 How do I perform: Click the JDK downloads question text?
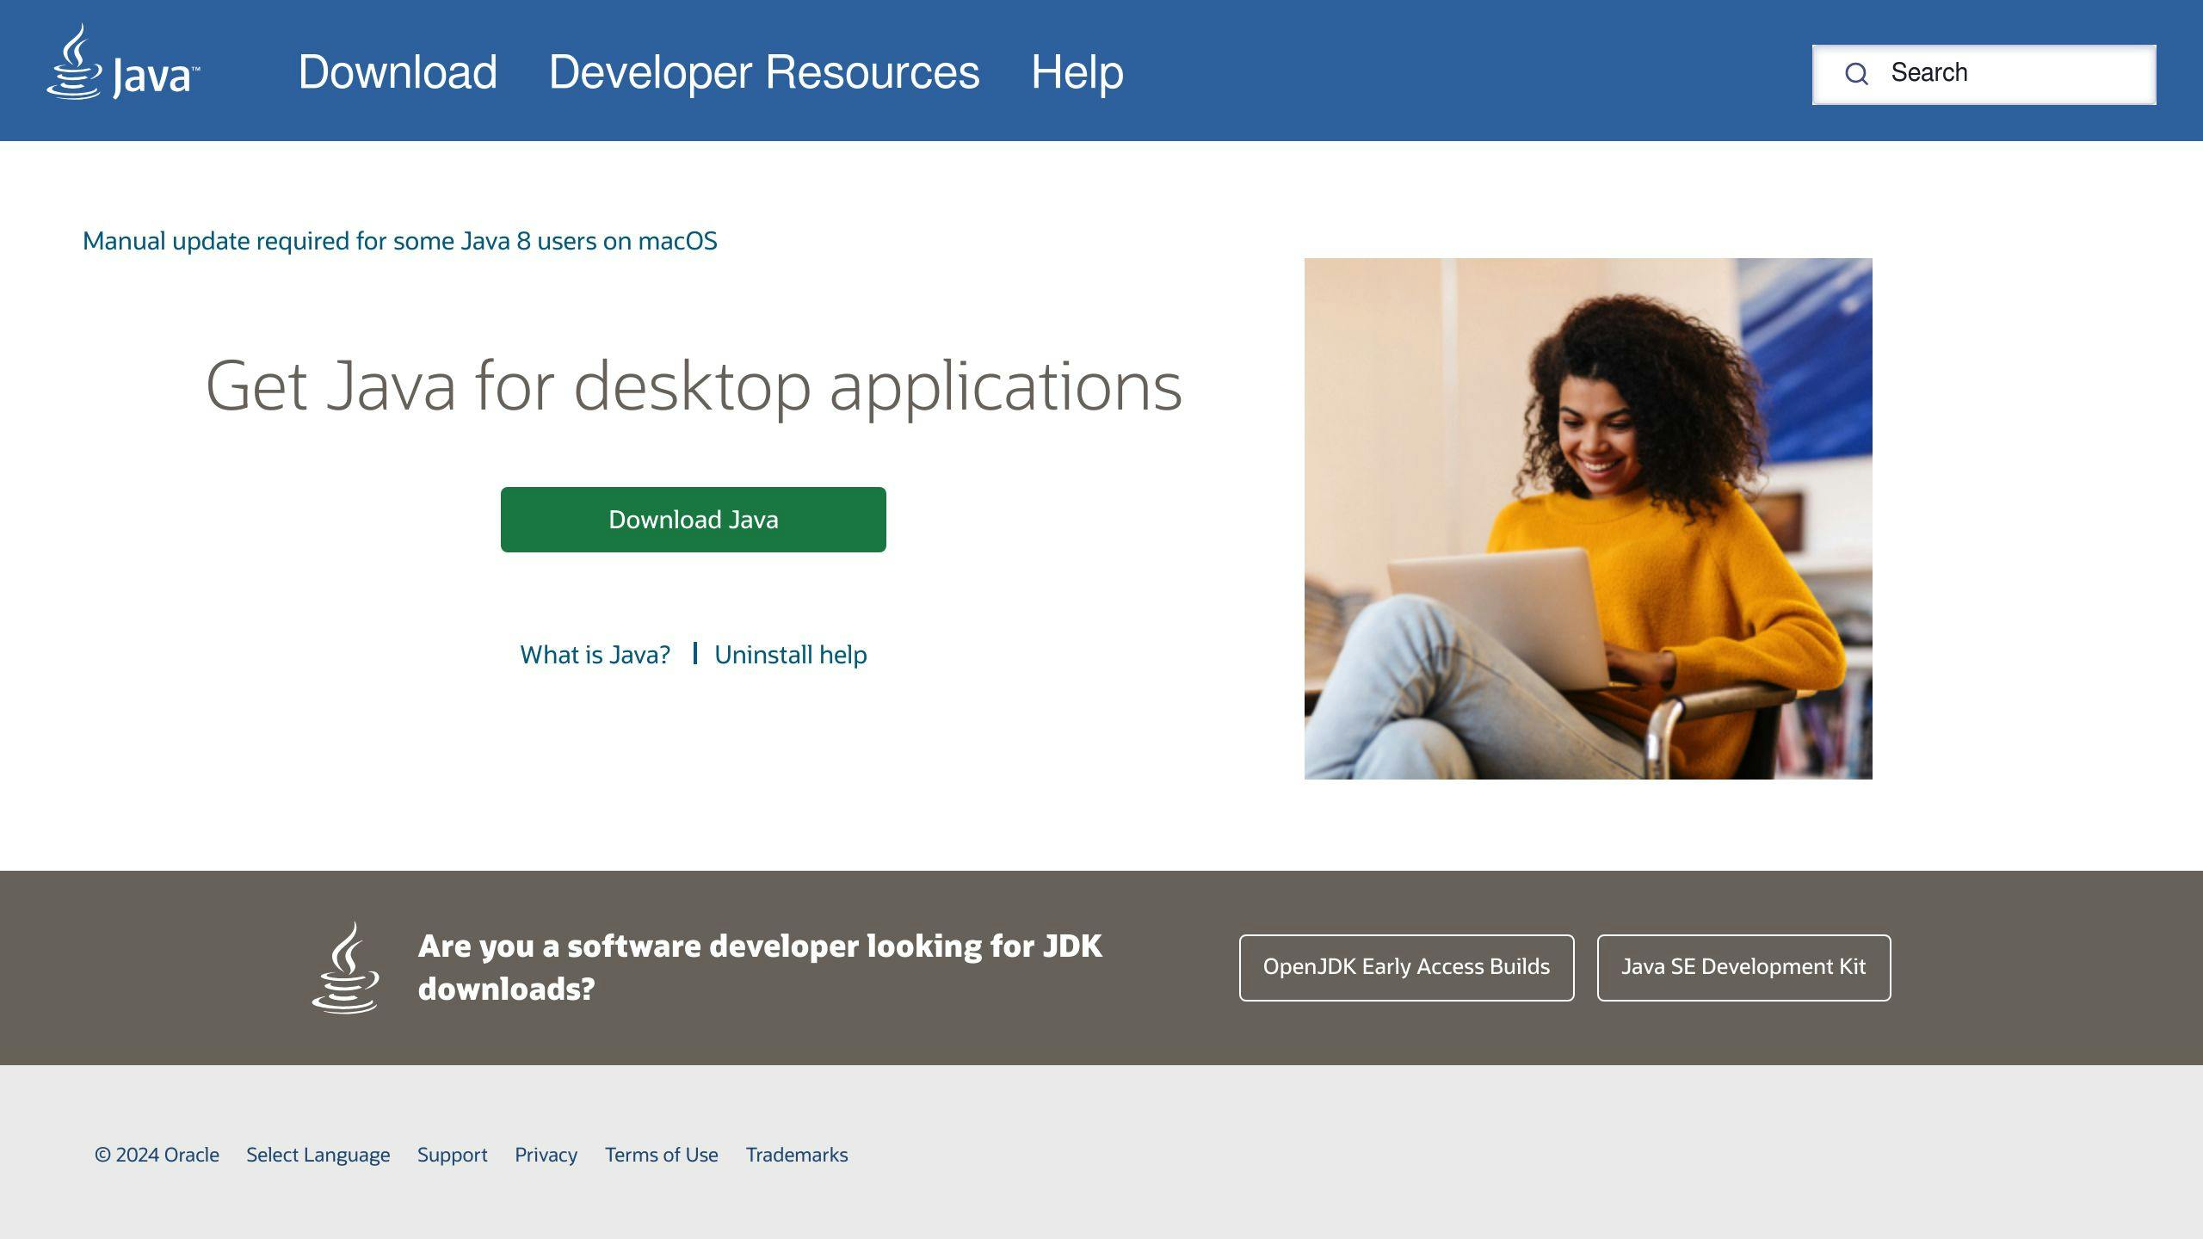pos(759,967)
